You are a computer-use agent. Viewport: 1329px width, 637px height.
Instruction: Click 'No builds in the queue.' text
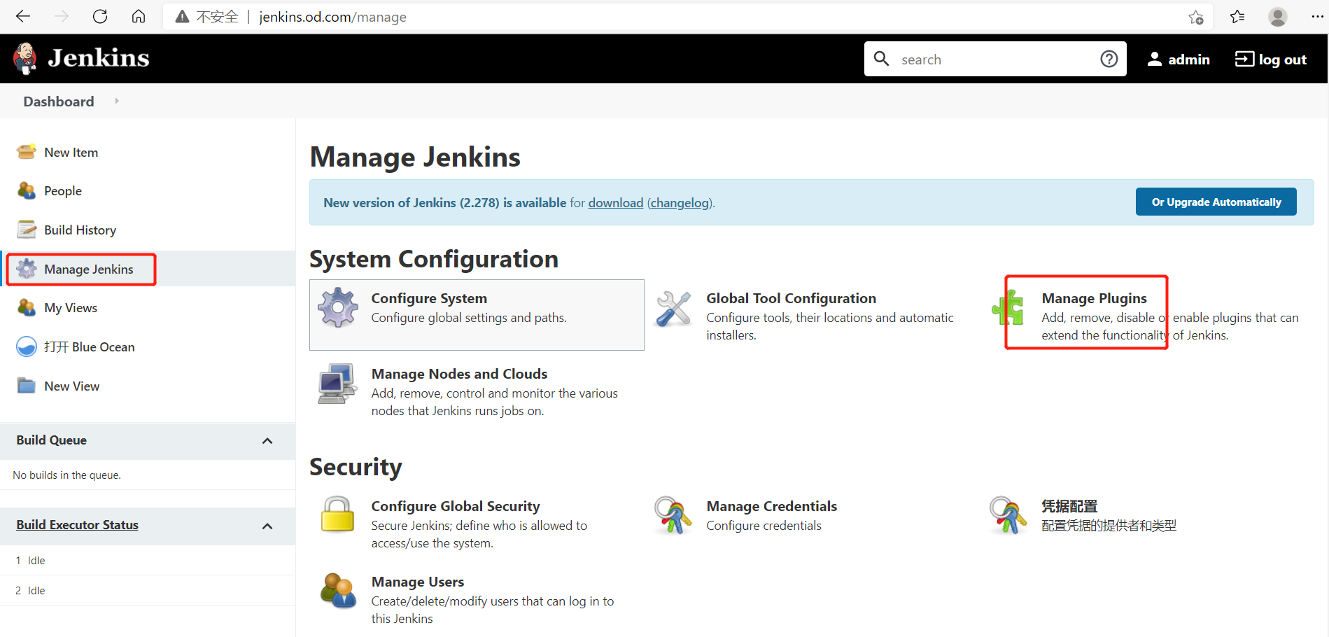tap(66, 475)
